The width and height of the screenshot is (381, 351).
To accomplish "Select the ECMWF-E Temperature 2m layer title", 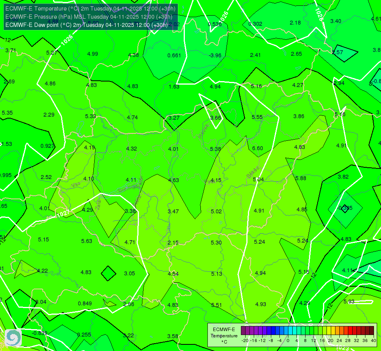I will click(x=90, y=9).
